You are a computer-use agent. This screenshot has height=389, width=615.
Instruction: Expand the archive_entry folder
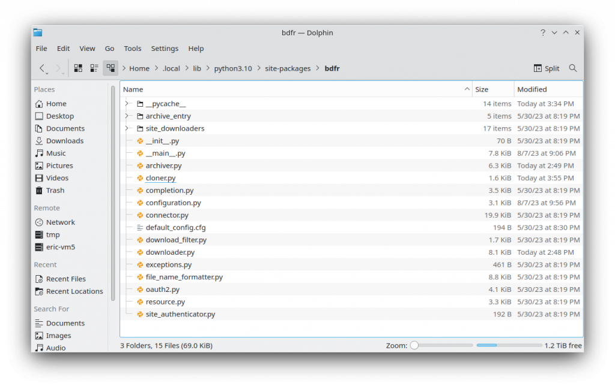click(127, 116)
